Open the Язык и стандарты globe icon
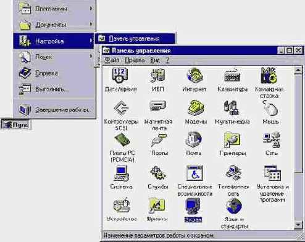305x242 pixels. pyautogui.click(x=234, y=206)
